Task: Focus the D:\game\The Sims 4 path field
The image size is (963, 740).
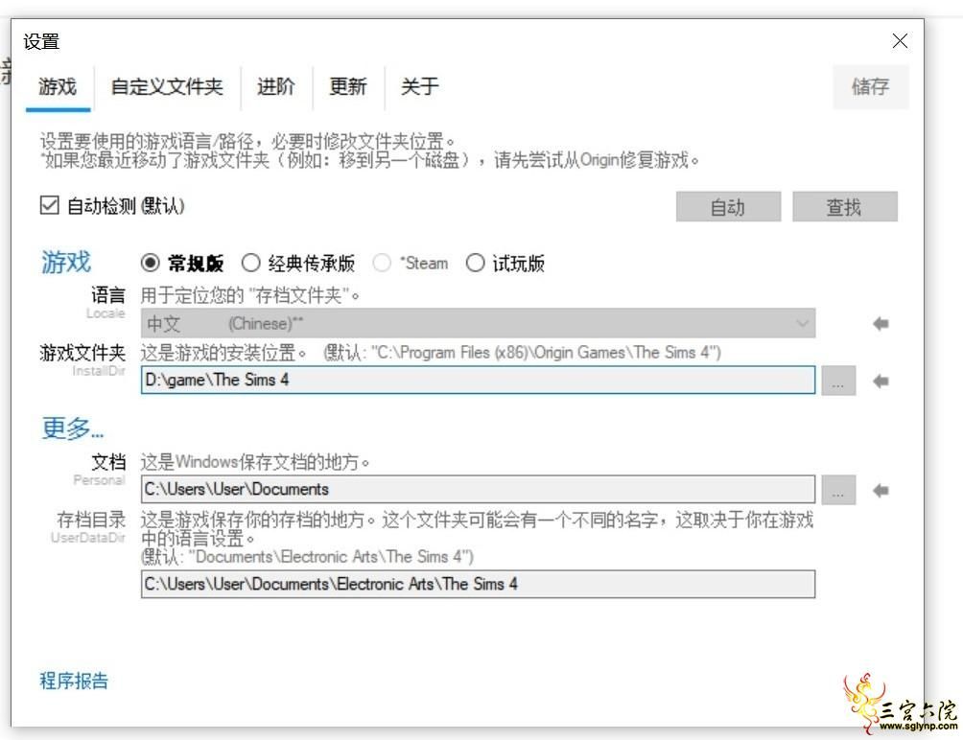Action: point(478,381)
